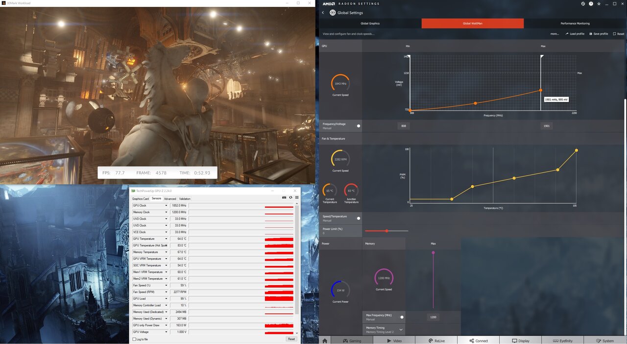Switch to GPU-Z Graphics Card tab
The image size is (627, 344).
click(x=141, y=198)
